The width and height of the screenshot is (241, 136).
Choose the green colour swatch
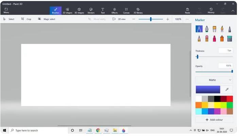click(230, 105)
